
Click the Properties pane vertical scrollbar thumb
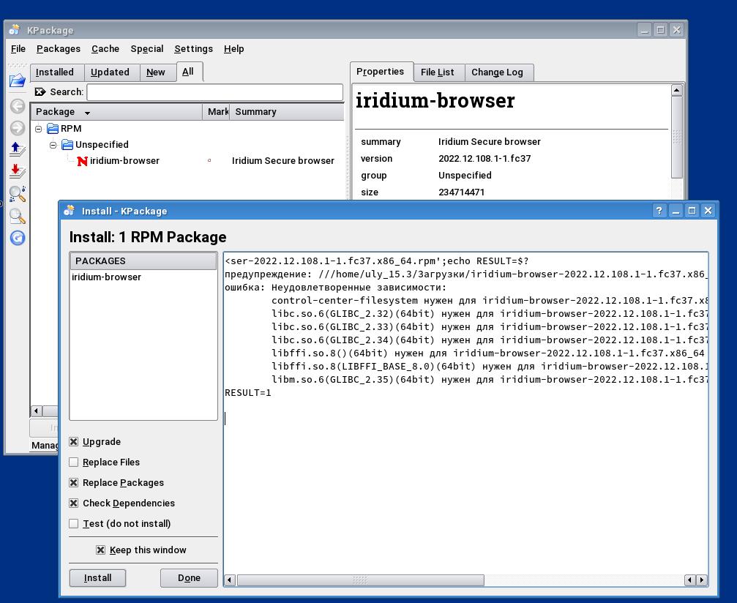(x=676, y=138)
